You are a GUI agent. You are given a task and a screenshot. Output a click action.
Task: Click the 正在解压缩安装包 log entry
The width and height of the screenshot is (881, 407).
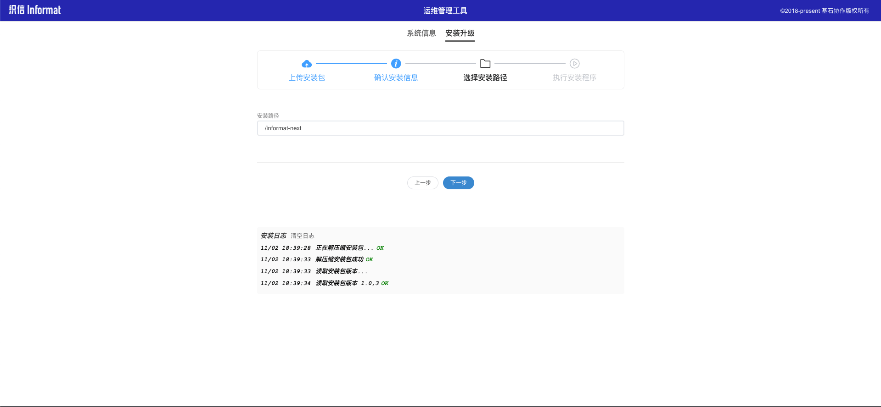tap(340, 248)
